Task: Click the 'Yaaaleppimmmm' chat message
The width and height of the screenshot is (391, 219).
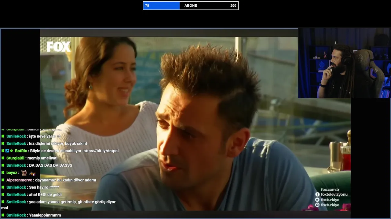Action: [45, 215]
